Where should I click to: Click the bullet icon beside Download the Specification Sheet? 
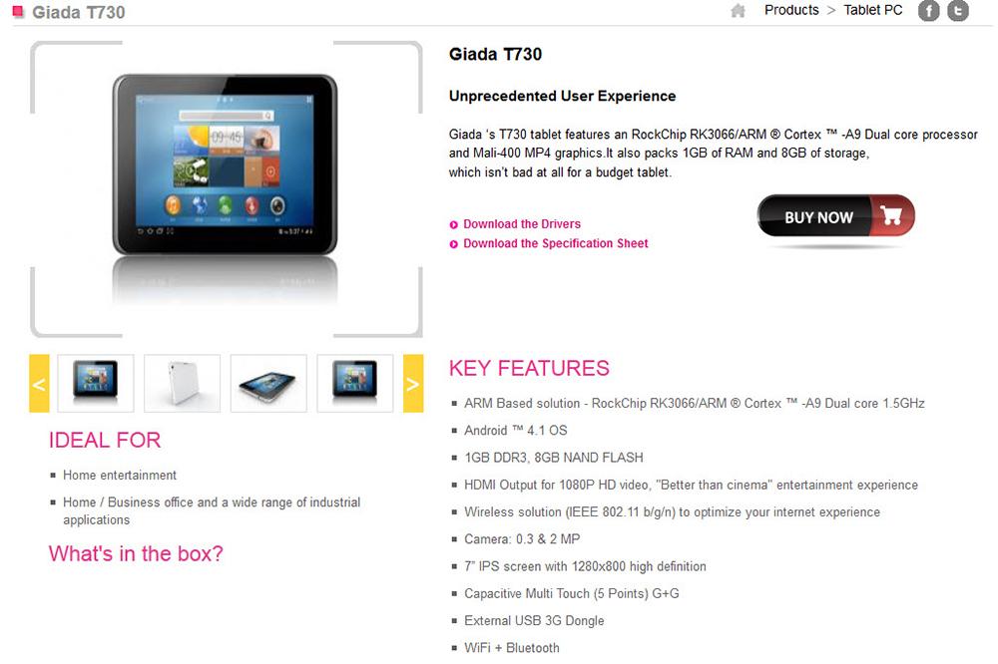coord(454,244)
